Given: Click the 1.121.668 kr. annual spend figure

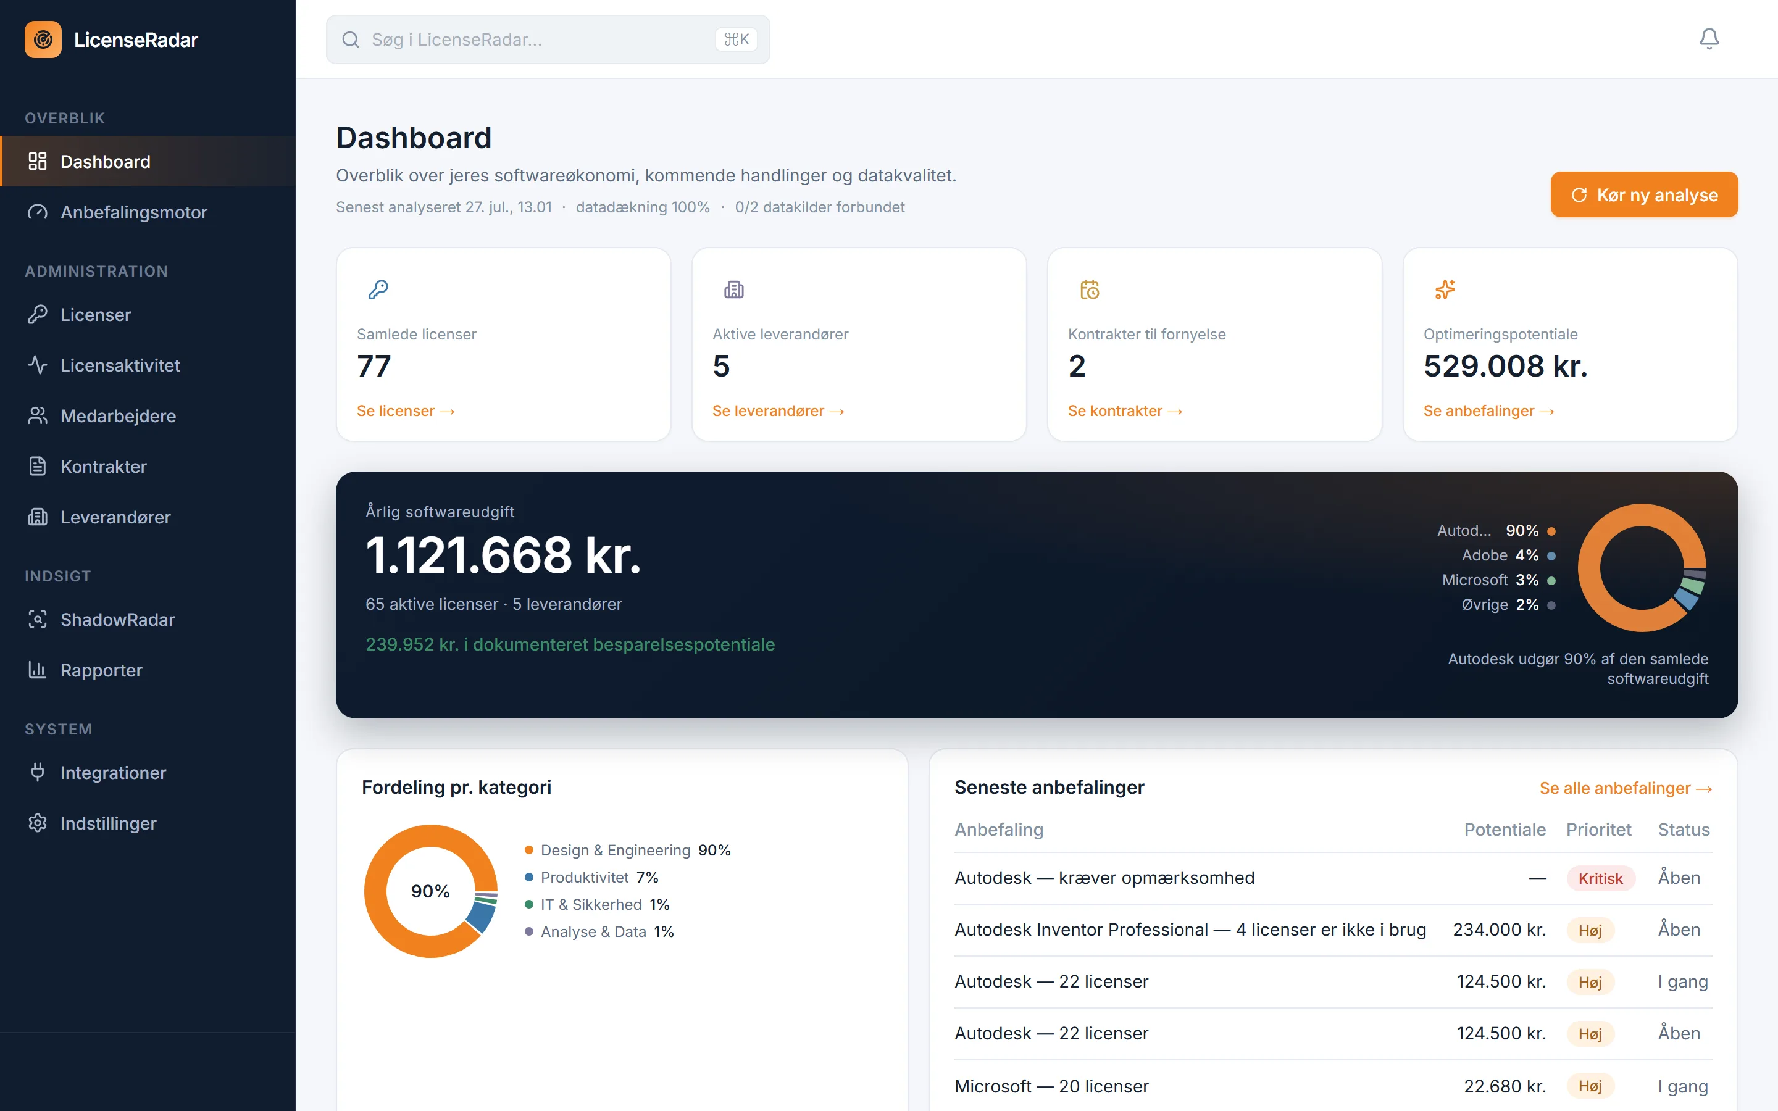Looking at the screenshot, I should coord(503,555).
